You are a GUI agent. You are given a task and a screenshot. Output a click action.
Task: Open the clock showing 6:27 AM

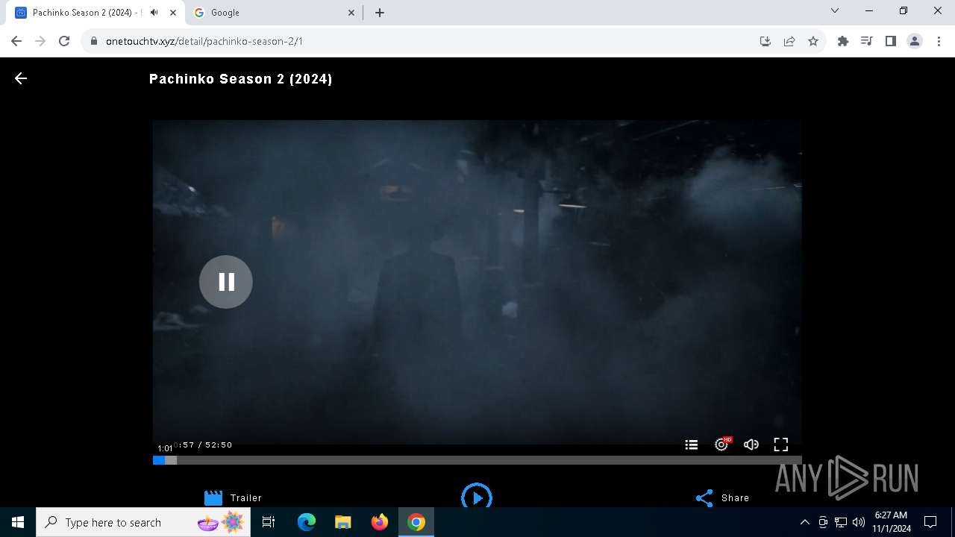click(x=891, y=522)
